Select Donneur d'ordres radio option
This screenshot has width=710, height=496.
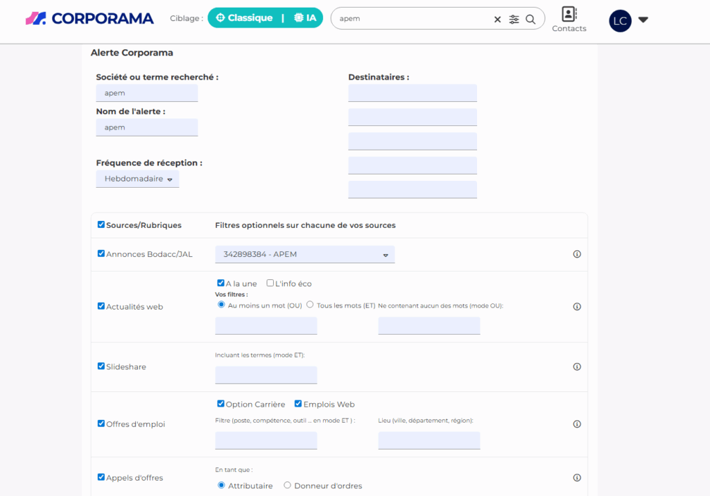click(x=287, y=486)
